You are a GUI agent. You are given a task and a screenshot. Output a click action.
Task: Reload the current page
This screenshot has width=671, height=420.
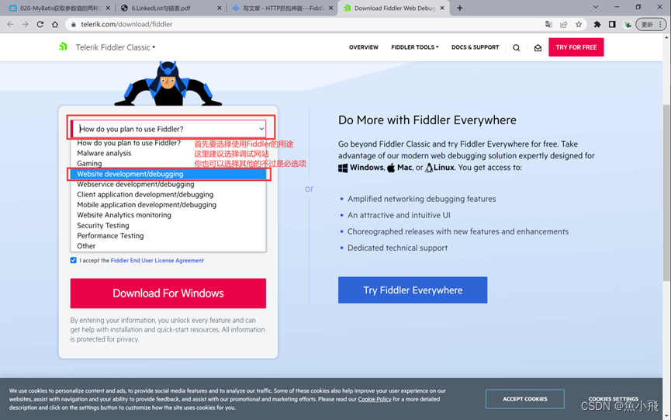pyautogui.click(x=40, y=24)
